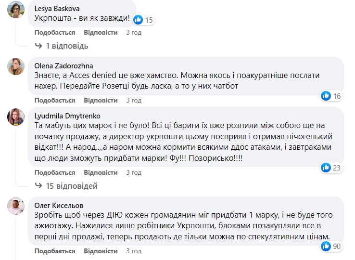The width and height of the screenshot is (355, 260).
Task: Click like reaction icon showing 90 reactions
Action: (326, 246)
